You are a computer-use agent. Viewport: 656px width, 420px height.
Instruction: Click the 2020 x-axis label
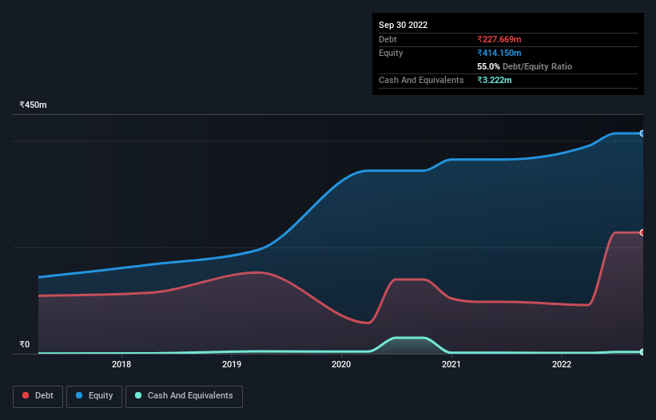pos(341,364)
